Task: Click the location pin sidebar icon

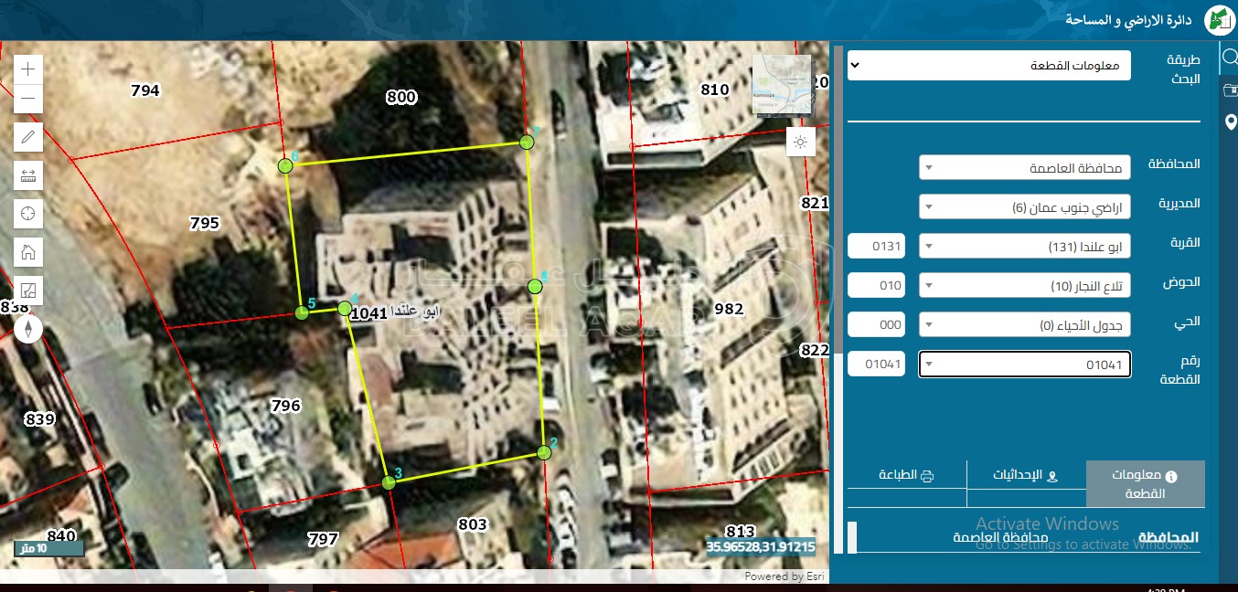Action: (1229, 122)
